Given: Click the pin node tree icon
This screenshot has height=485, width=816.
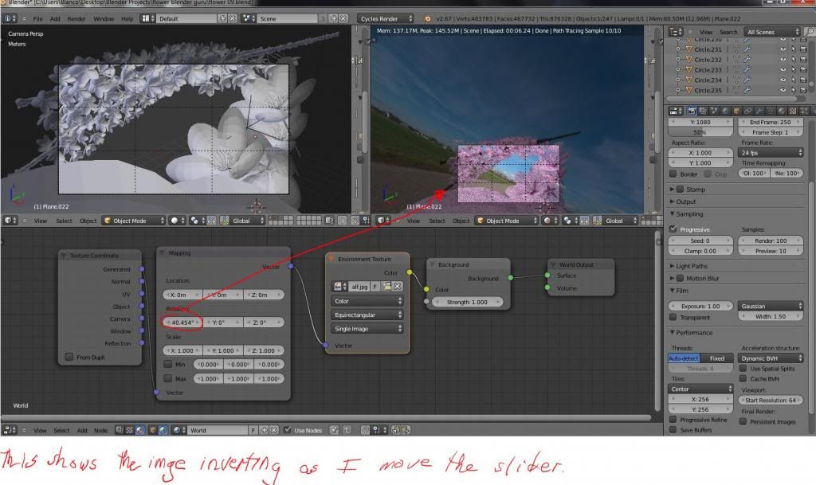Looking at the screenshot, I should click(334, 430).
